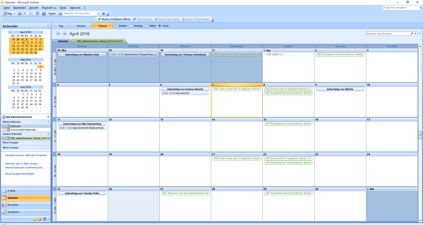Click the vertical scrollbar thumb of calendar
Screen dimensions: 423x225
click(420, 135)
